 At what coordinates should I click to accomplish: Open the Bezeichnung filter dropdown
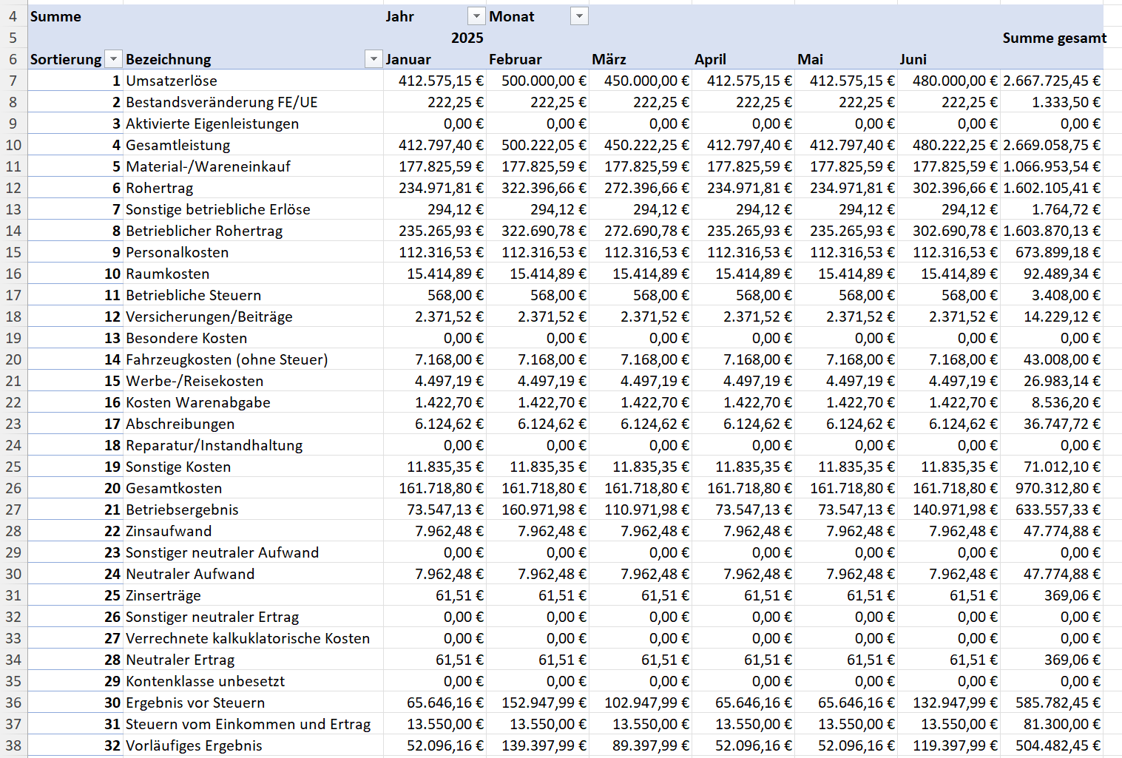tap(374, 59)
